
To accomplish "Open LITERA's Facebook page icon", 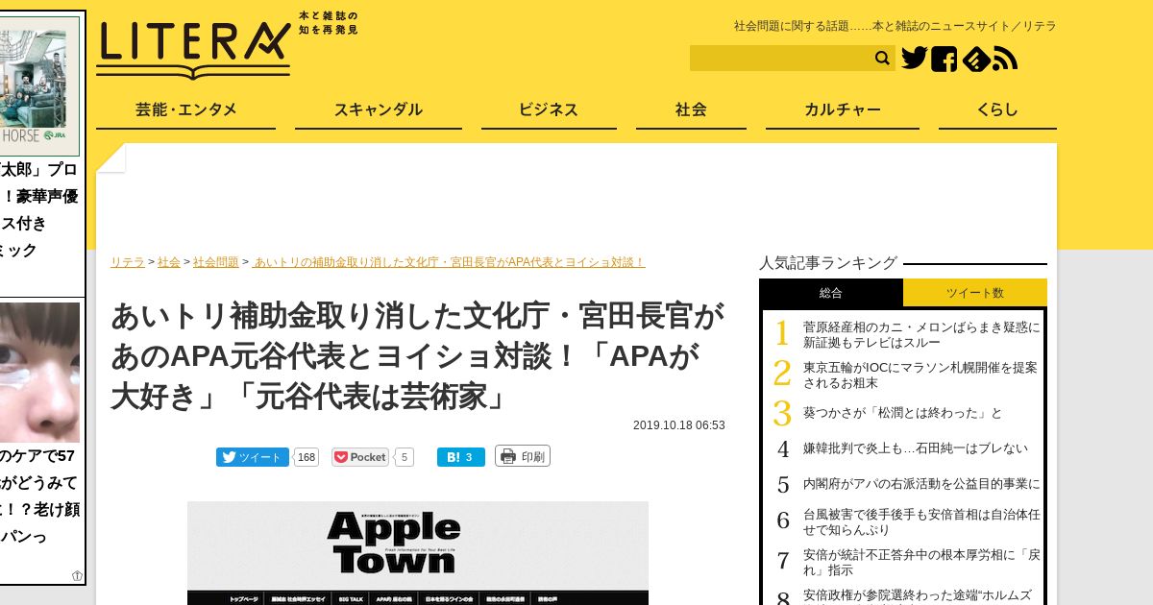I will (944, 59).
